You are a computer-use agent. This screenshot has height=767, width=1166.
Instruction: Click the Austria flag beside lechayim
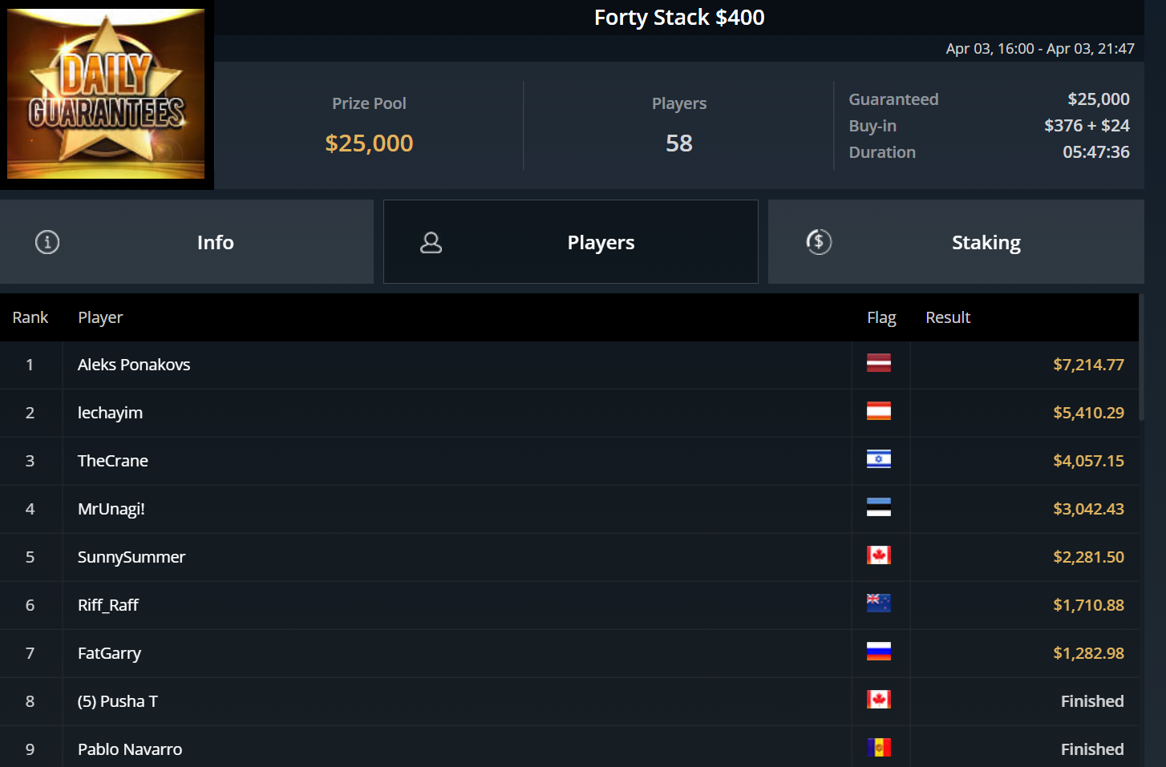[x=879, y=411]
